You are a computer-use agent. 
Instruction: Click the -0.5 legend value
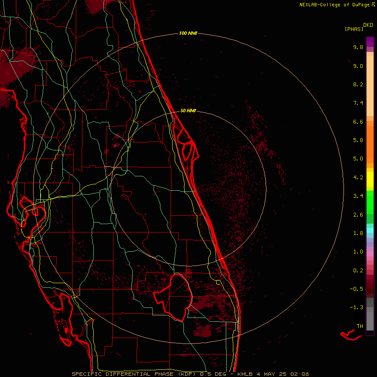pyautogui.click(x=356, y=289)
